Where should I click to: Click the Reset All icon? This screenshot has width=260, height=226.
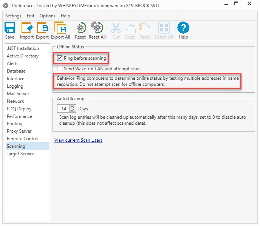(97, 27)
